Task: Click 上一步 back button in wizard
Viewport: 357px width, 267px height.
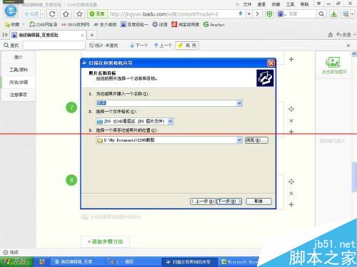Action: [203, 201]
